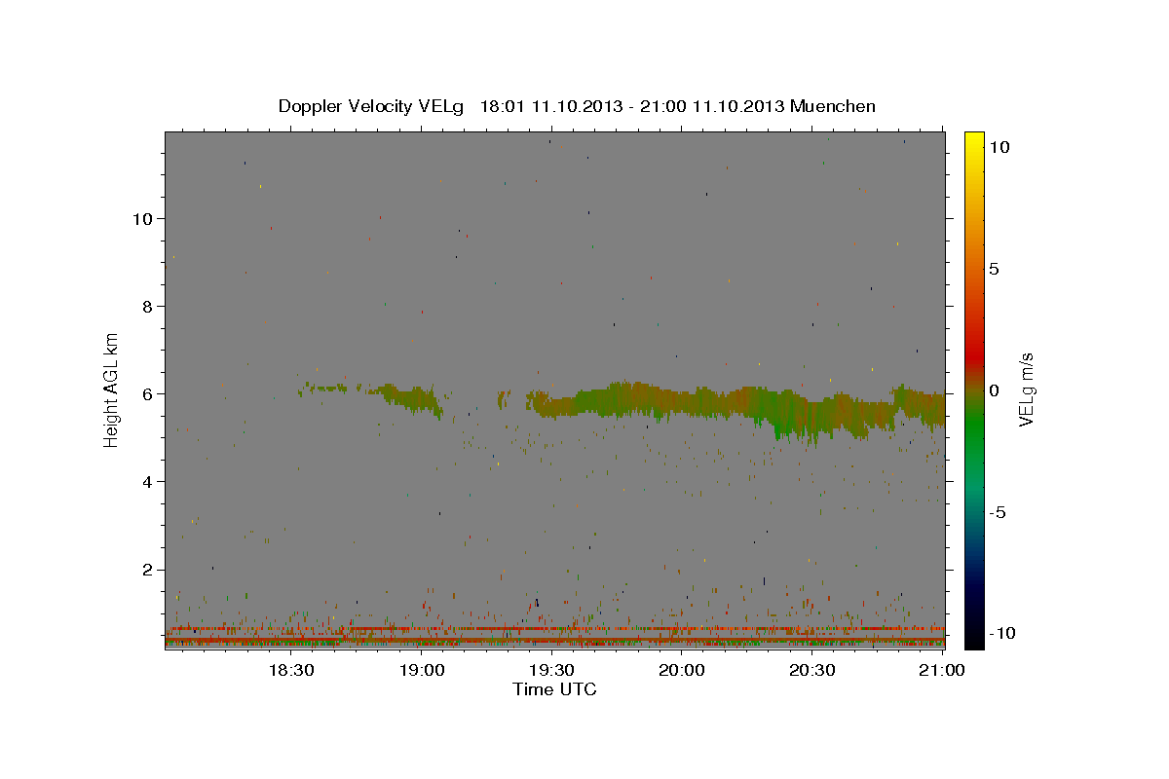The width and height of the screenshot is (1169, 779).
Task: Click the location name "Muenchen" in the title
Action: point(833,106)
